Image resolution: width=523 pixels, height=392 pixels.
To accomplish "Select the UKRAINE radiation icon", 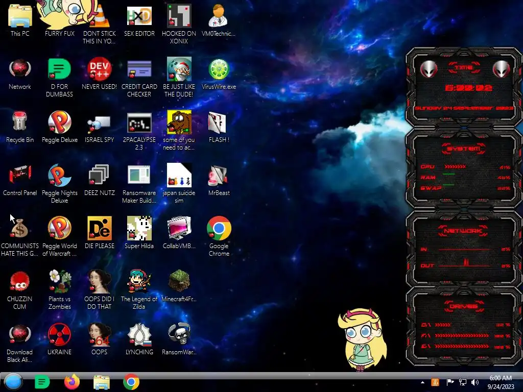I will (59, 339).
